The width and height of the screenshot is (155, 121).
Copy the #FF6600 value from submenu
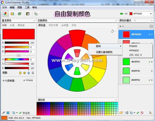coord(134,51)
